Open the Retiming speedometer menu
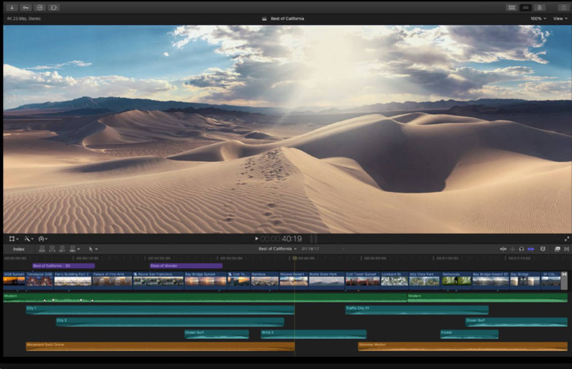 point(43,239)
